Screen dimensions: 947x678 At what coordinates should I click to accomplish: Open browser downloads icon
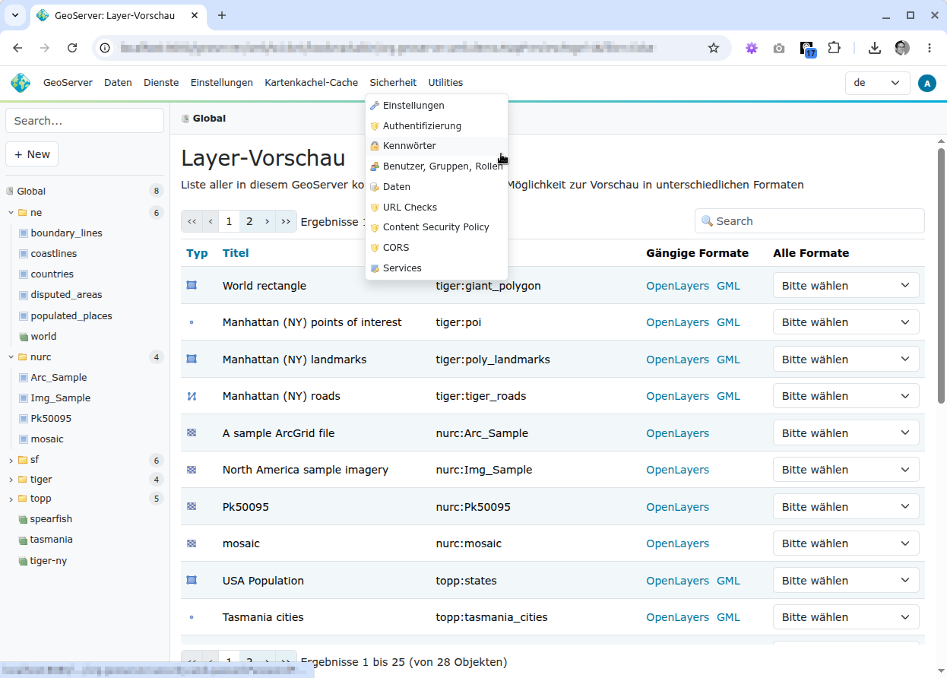pyautogui.click(x=875, y=48)
